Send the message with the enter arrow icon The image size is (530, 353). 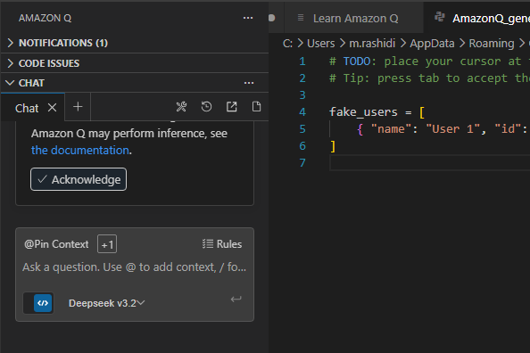click(x=236, y=300)
